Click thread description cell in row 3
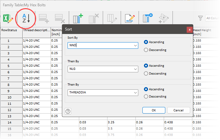220x140 pixels. (37, 53)
